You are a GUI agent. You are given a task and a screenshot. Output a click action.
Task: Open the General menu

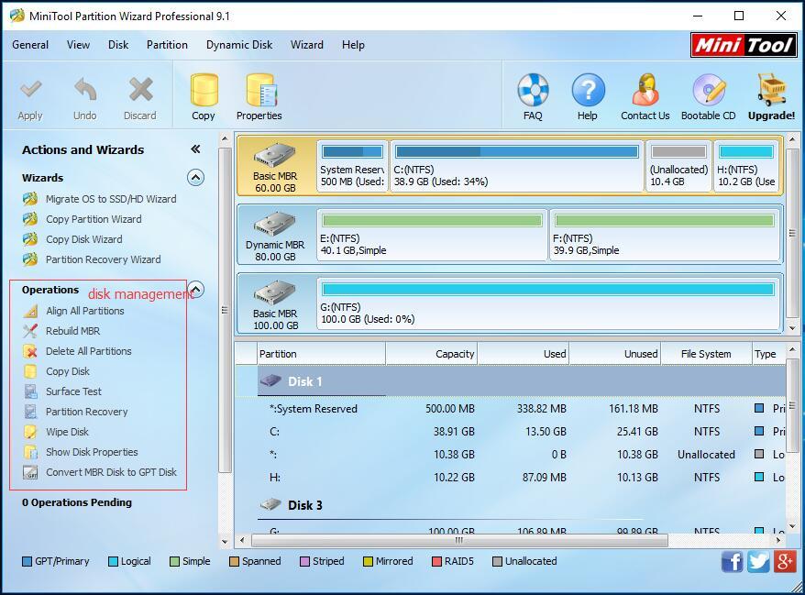30,45
